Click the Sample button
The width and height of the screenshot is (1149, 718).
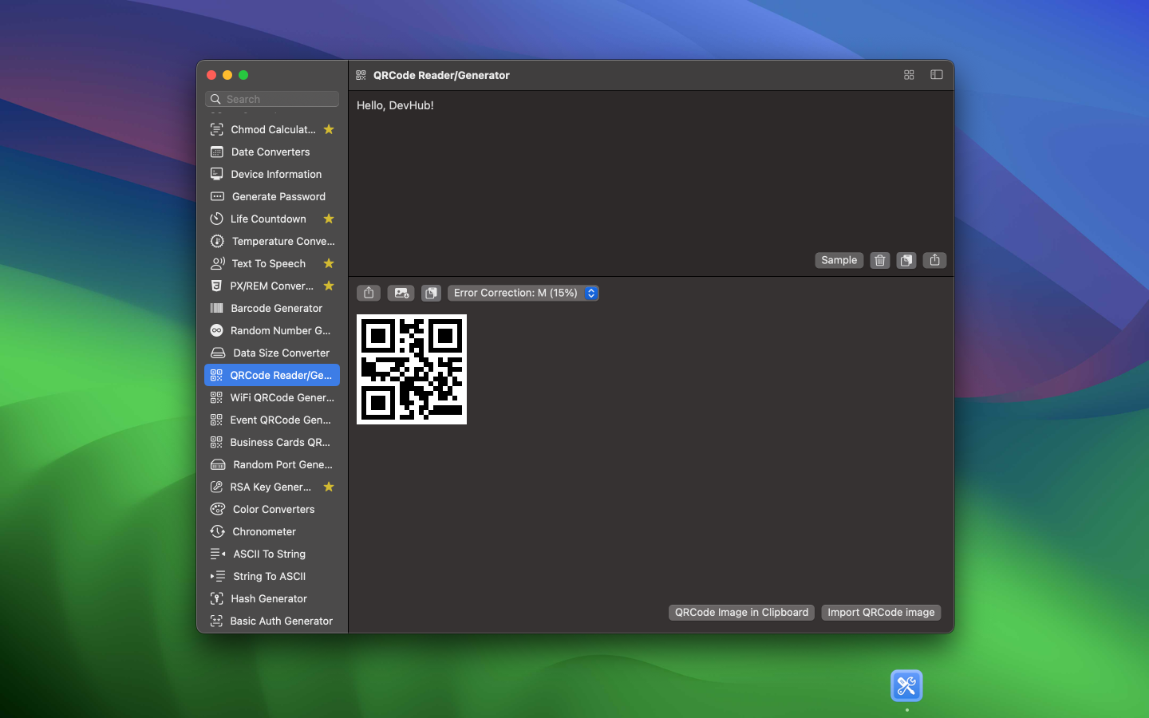pyautogui.click(x=839, y=260)
